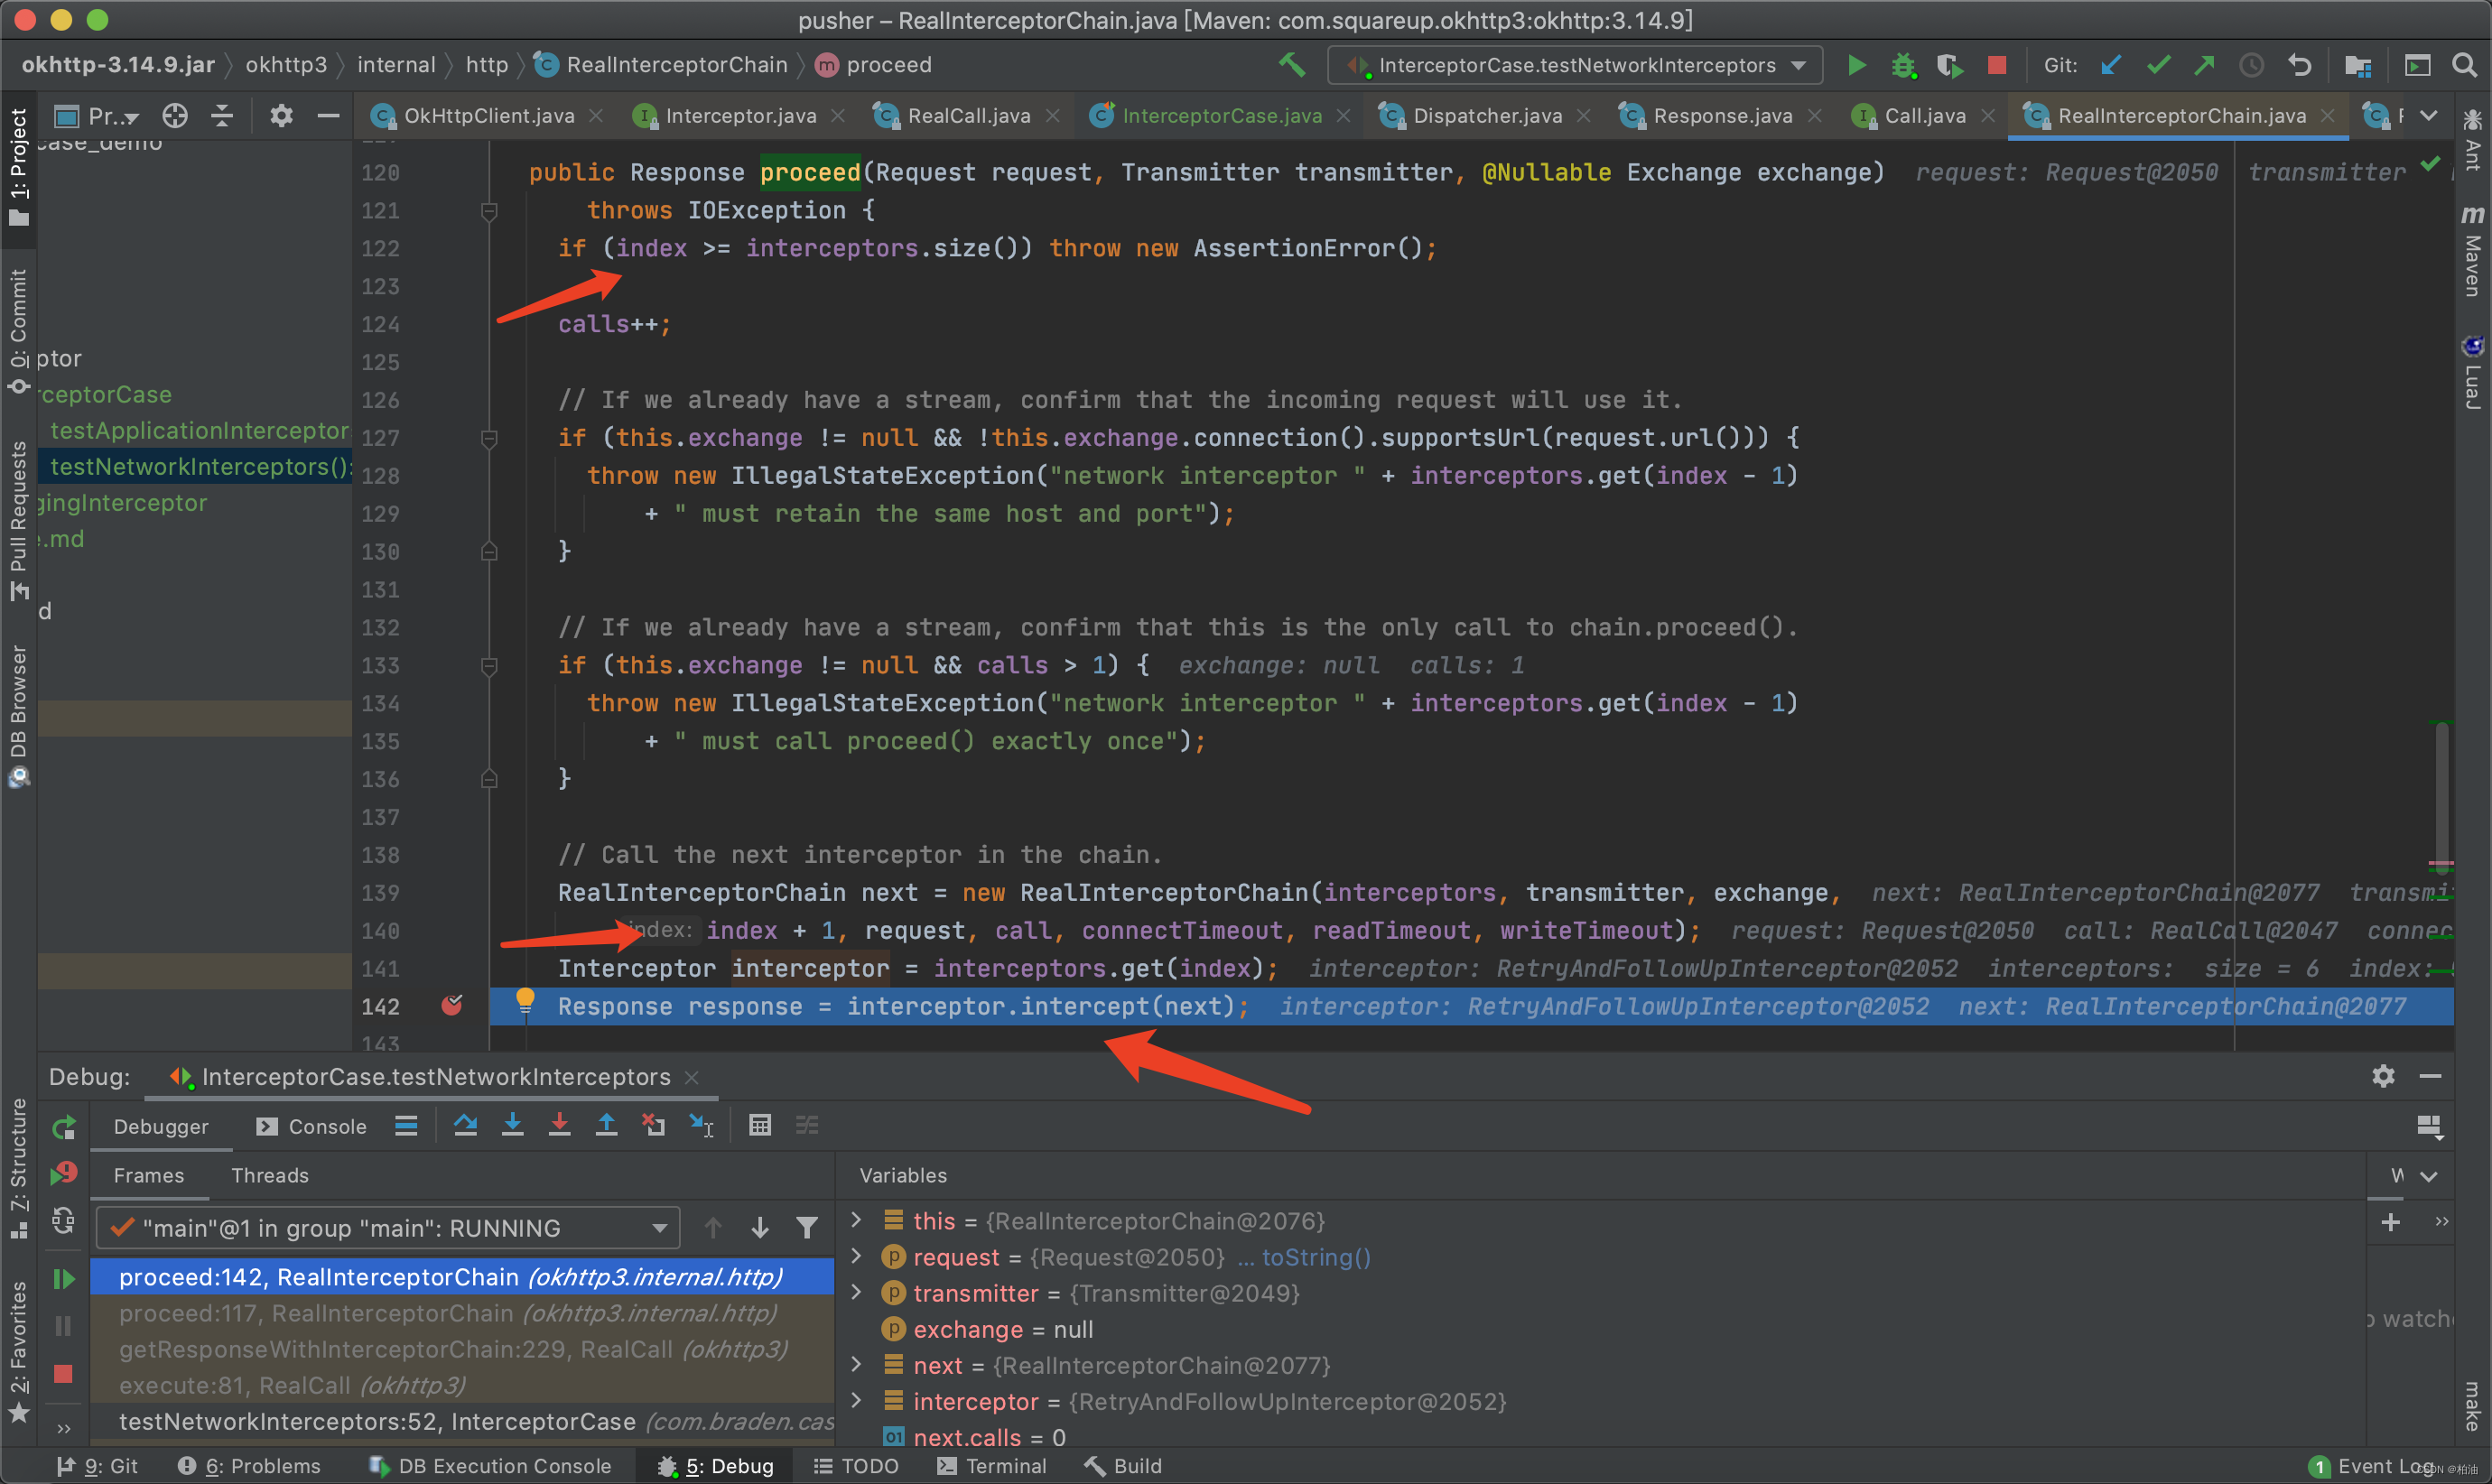Expand the interceptor variable node

[856, 1401]
